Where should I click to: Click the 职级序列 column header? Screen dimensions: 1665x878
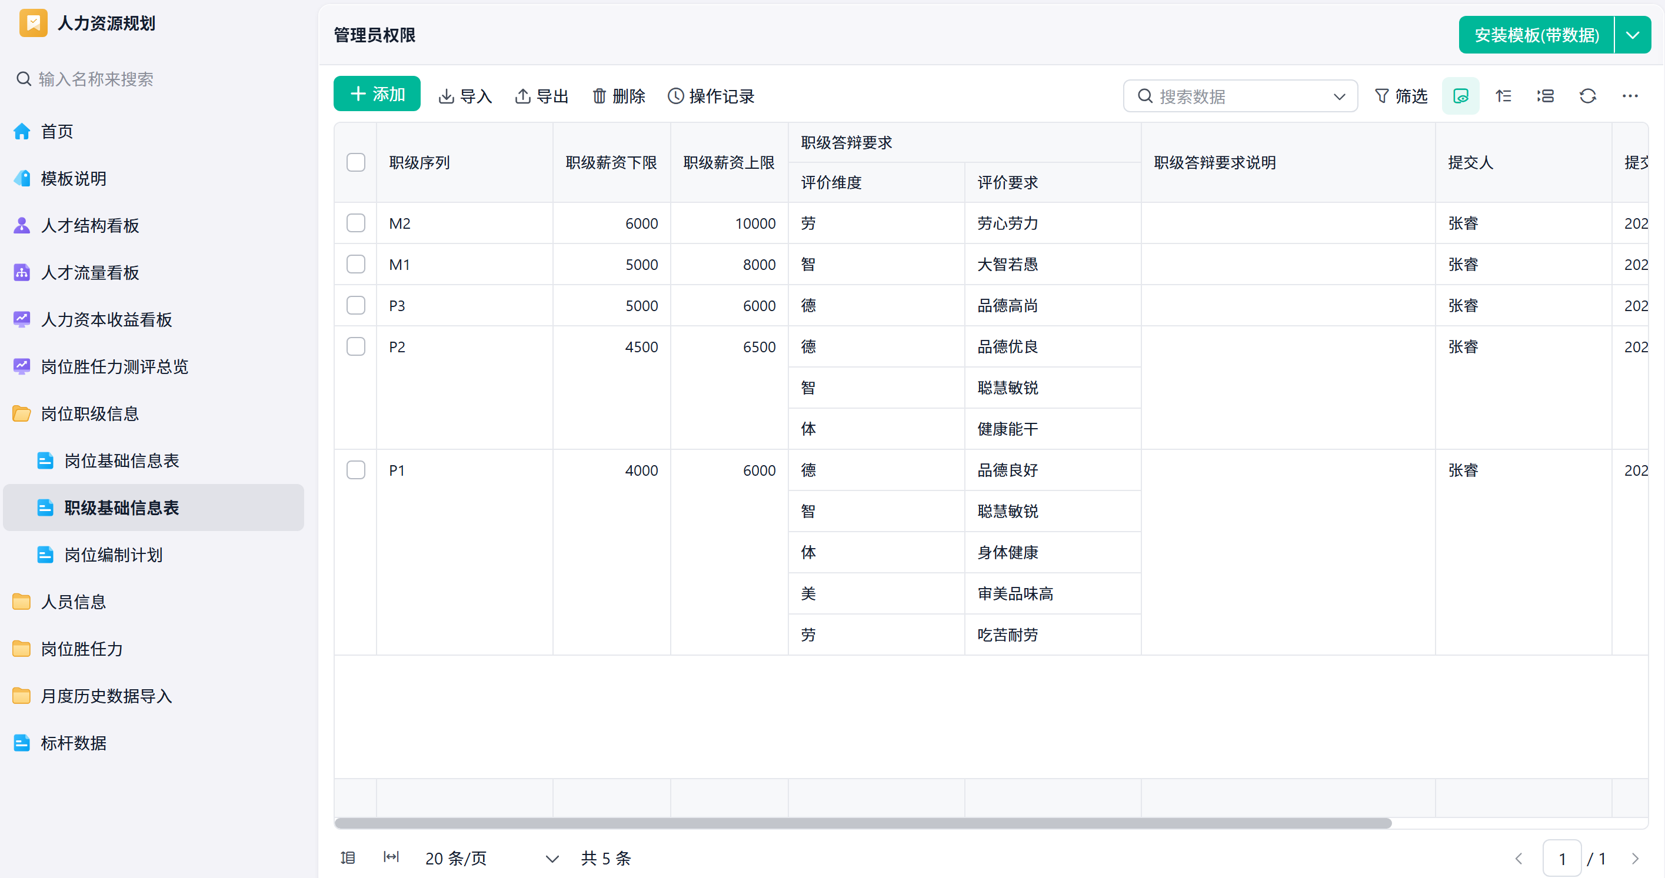click(464, 162)
